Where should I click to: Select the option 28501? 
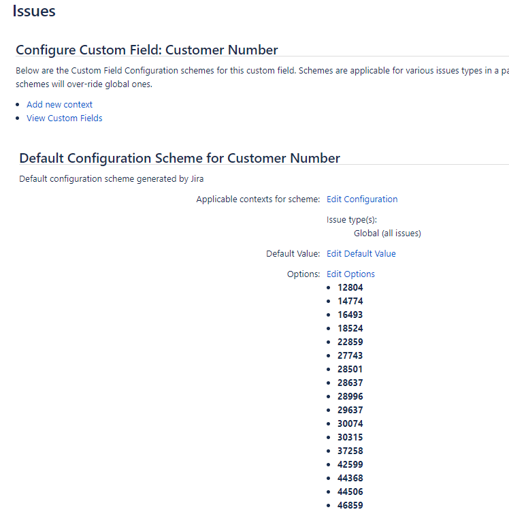350,369
